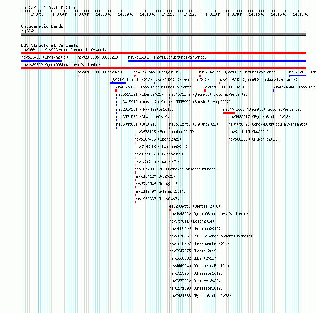316x313 pixels.
Task: Open esv2089553 (Bentley2008) variant
Action: coord(195,206)
